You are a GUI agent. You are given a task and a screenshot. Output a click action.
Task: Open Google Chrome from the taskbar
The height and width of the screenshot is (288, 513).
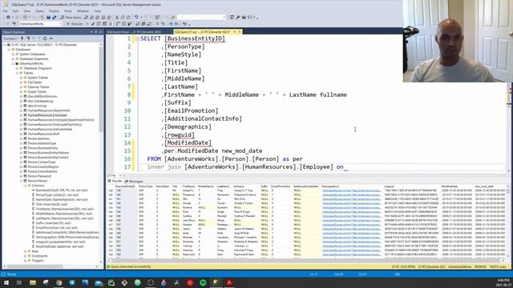click(59, 282)
